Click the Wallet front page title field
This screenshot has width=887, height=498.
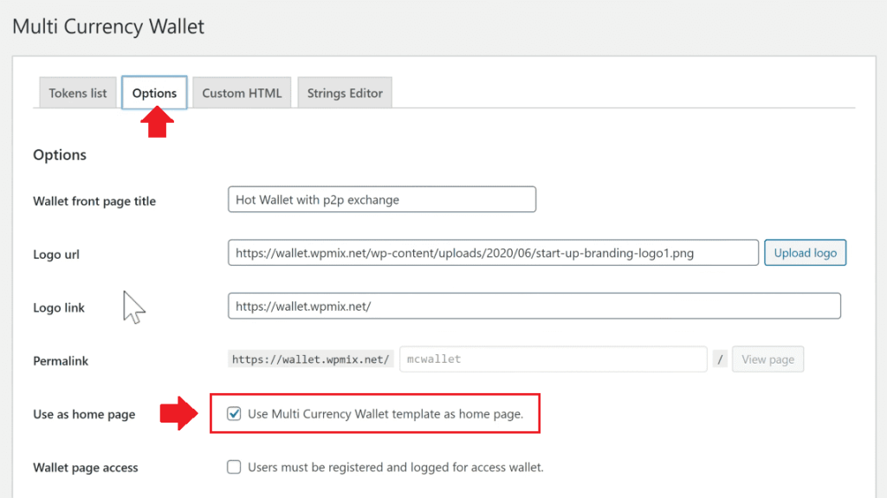point(382,199)
